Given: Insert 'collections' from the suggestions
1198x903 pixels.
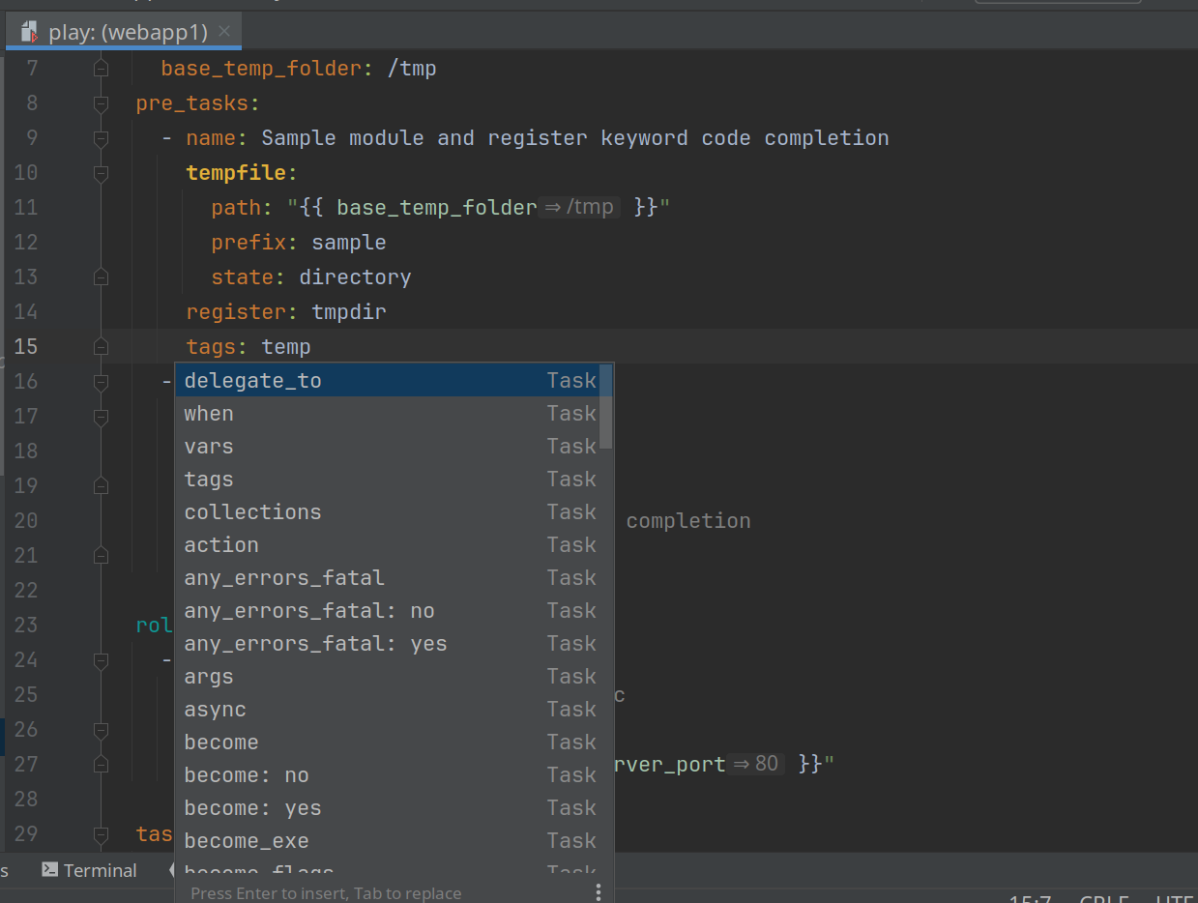Looking at the screenshot, I should (x=388, y=512).
